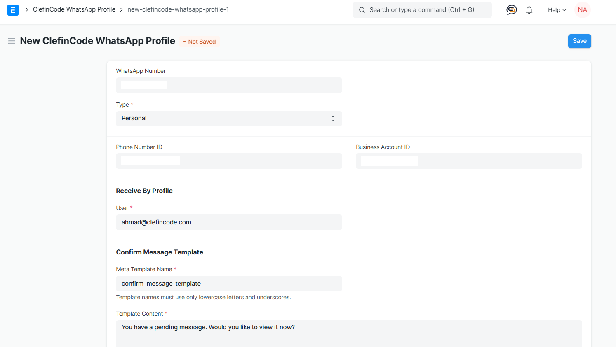The height and width of the screenshot is (347, 616).
Task: Click the Receive By Profile section heading
Action: 144,191
